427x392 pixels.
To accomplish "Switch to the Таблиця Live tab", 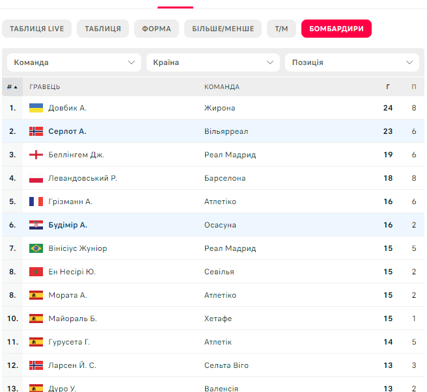I will (x=36, y=29).
